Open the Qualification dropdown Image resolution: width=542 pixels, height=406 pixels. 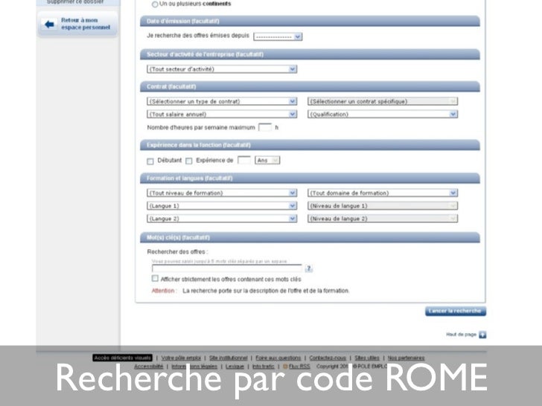[x=383, y=114]
